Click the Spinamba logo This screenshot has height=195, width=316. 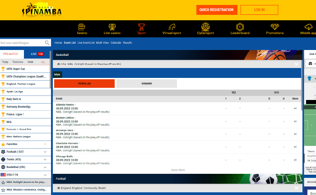pos(42,10)
